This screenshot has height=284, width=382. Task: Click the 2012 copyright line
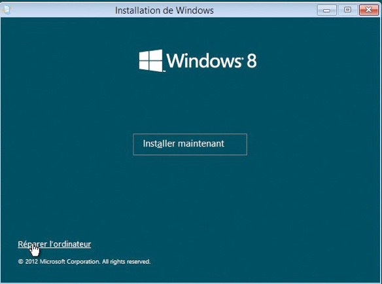(84, 262)
